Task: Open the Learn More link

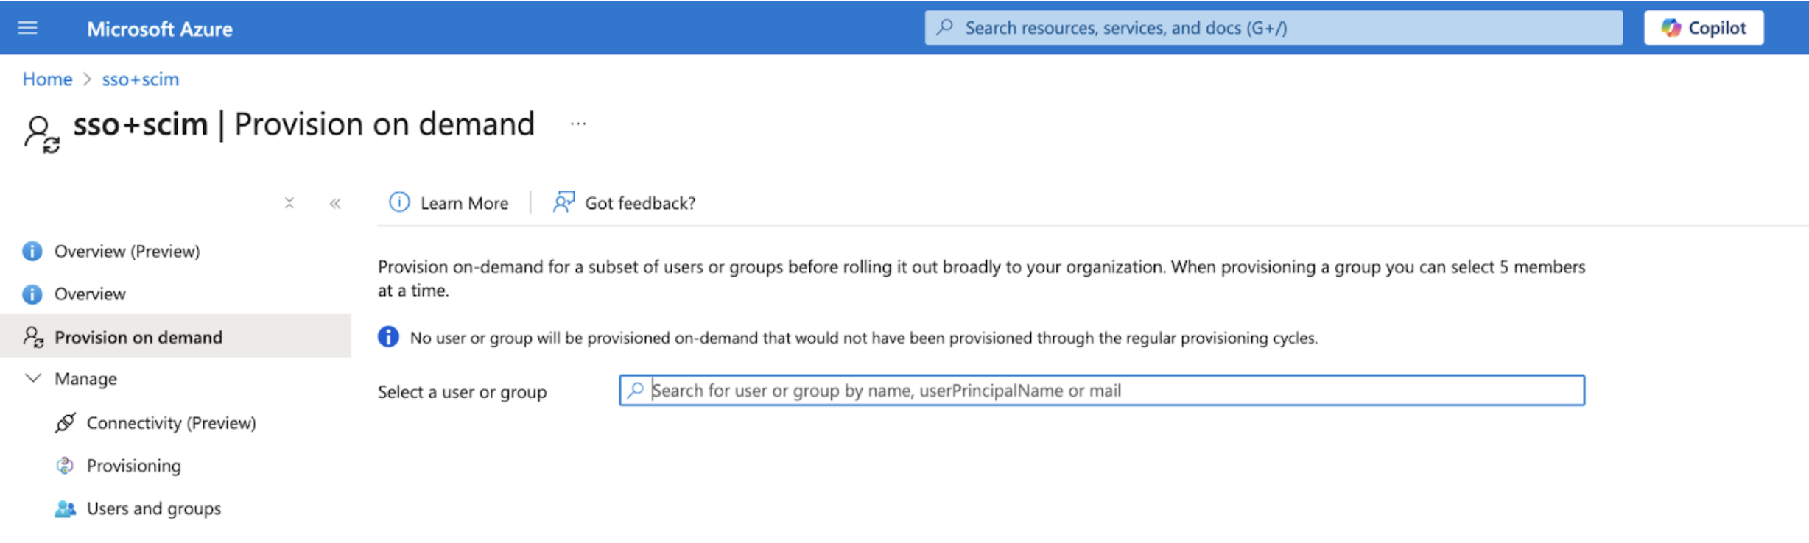Action: pos(464,203)
